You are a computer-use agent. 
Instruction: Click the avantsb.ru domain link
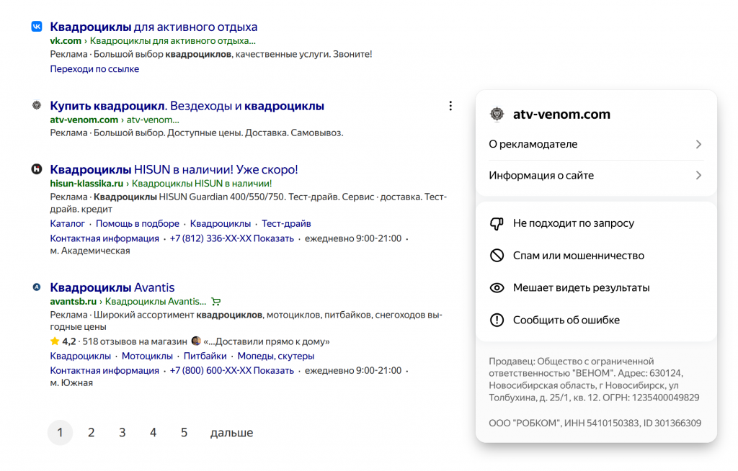[73, 302]
